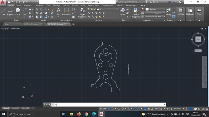Viewport: 209px width, 117px height.
Task: Switch to the Layout1 tab
Action: [15, 108]
